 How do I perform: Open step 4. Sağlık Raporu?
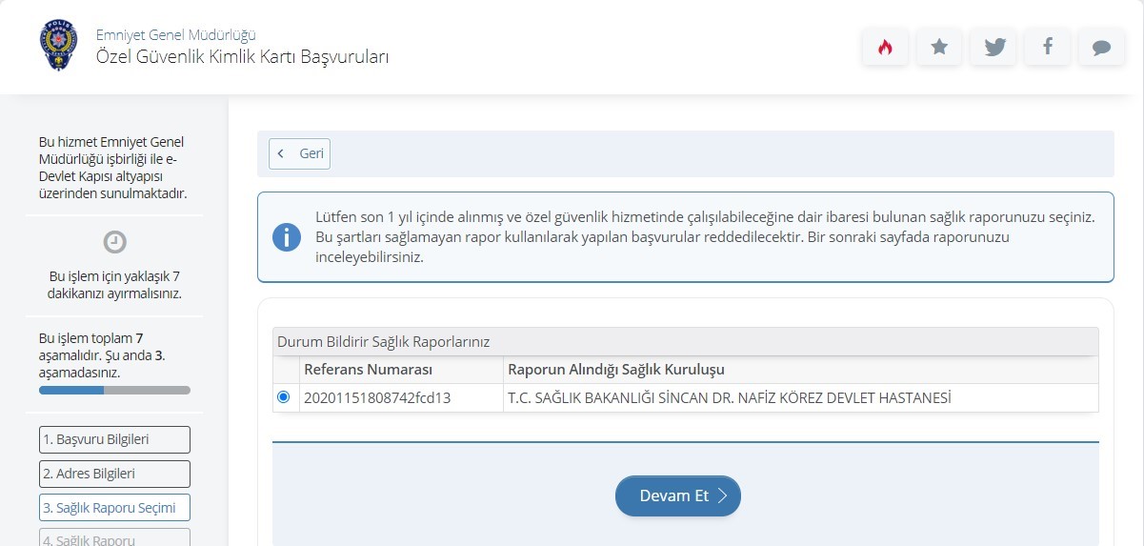click(114, 538)
